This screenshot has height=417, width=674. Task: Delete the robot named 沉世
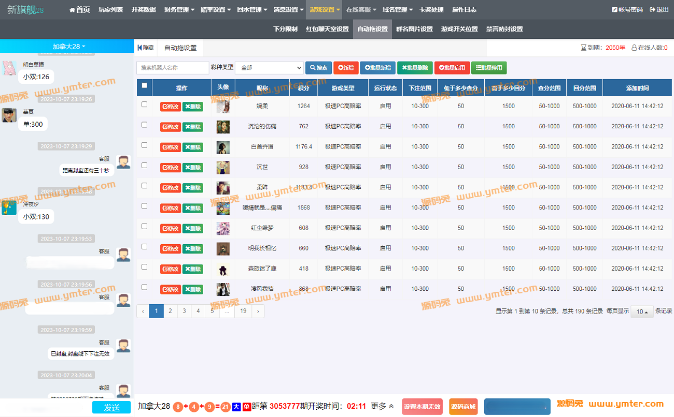pos(192,168)
